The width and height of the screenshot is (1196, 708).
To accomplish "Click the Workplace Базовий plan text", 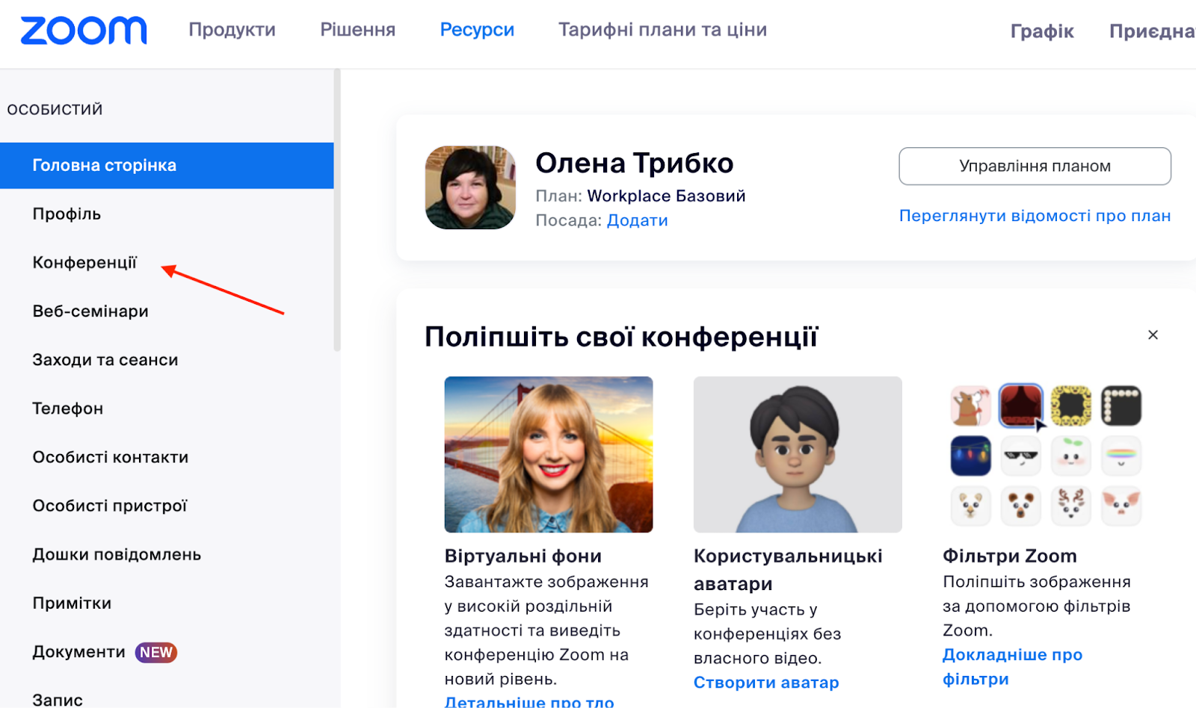I will pyautogui.click(x=666, y=196).
